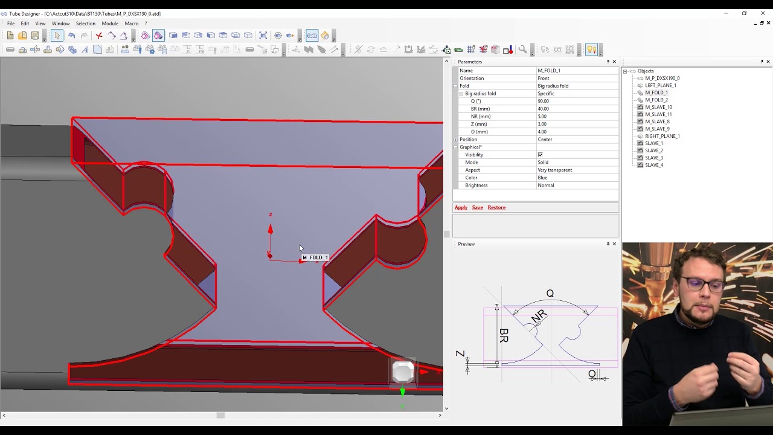Open the Aspect value 'Very transparent'

tap(577, 170)
